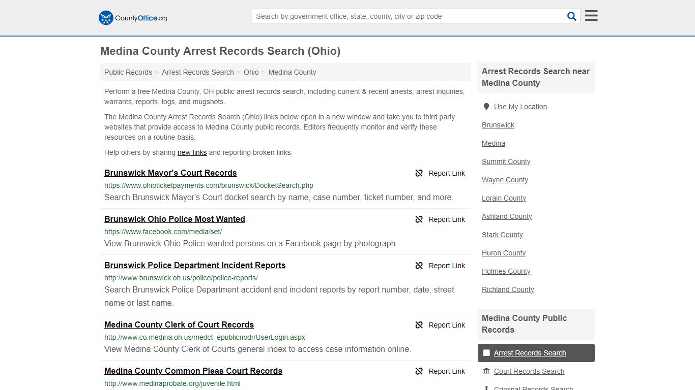Visit the medinaprobate.org juvenile URL
Viewport: 695px width, 390px height.
(172, 383)
